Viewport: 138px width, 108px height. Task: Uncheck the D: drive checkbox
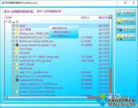pos(10,22)
